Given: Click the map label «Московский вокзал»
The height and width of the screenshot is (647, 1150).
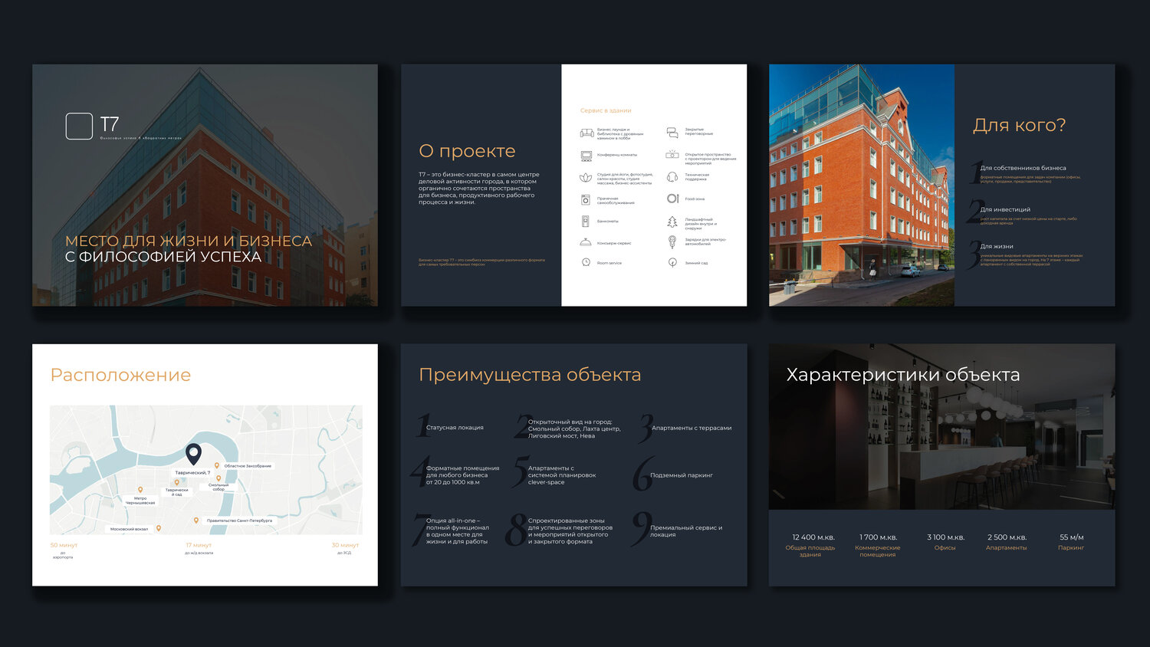Looking at the screenshot, I should coord(129,529).
